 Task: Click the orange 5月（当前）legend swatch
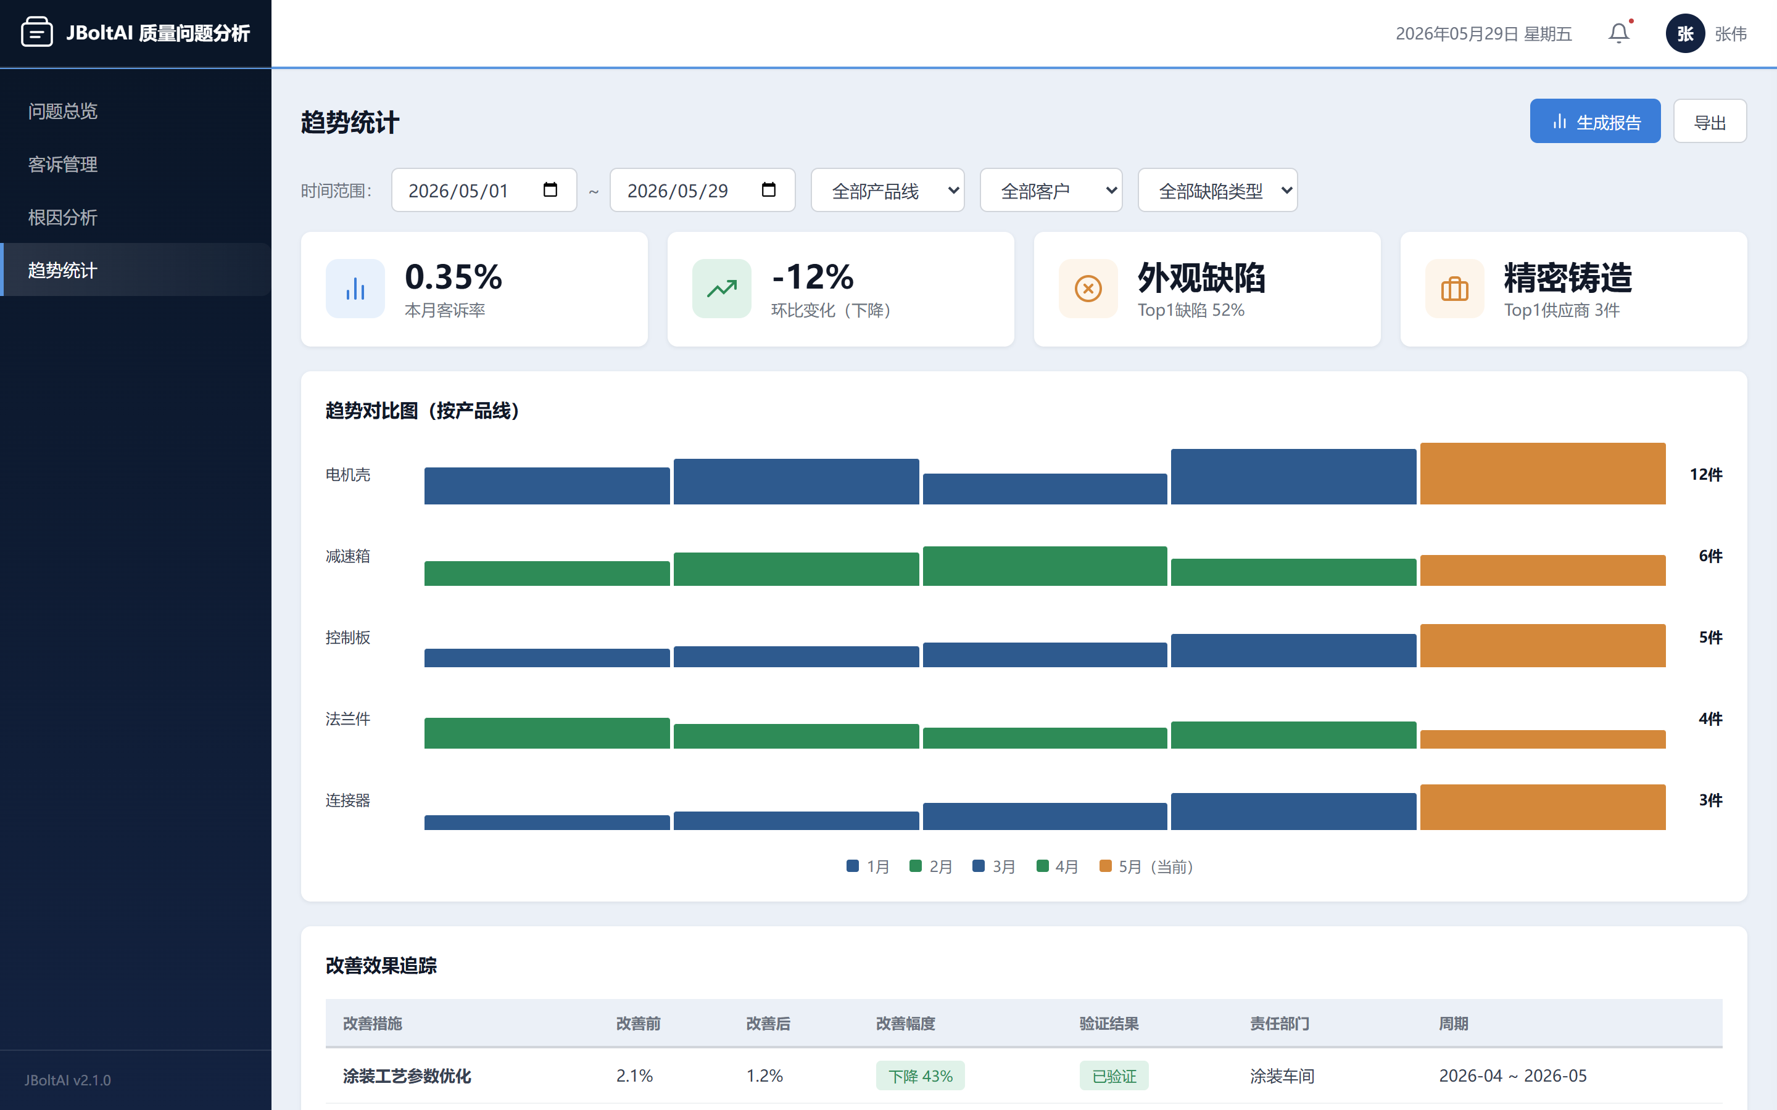pyautogui.click(x=1105, y=866)
